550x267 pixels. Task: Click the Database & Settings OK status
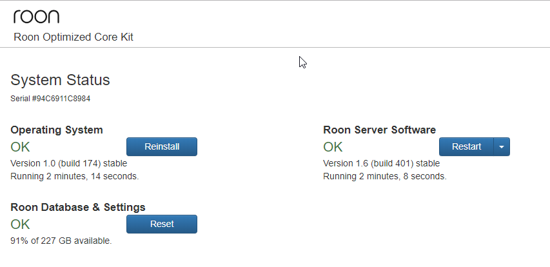click(x=21, y=224)
